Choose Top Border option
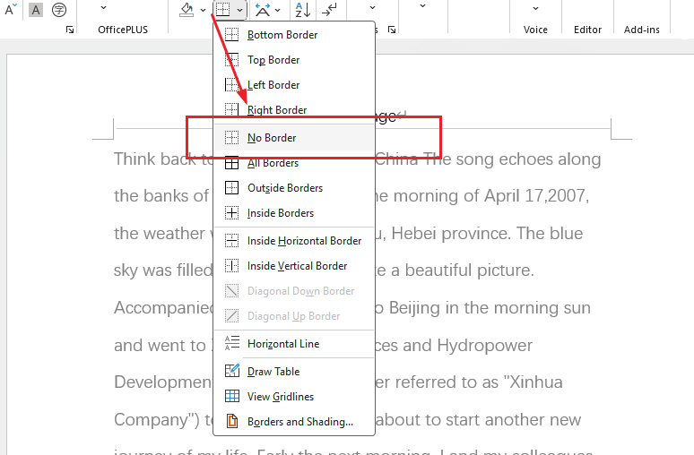694x455 pixels. [294, 60]
